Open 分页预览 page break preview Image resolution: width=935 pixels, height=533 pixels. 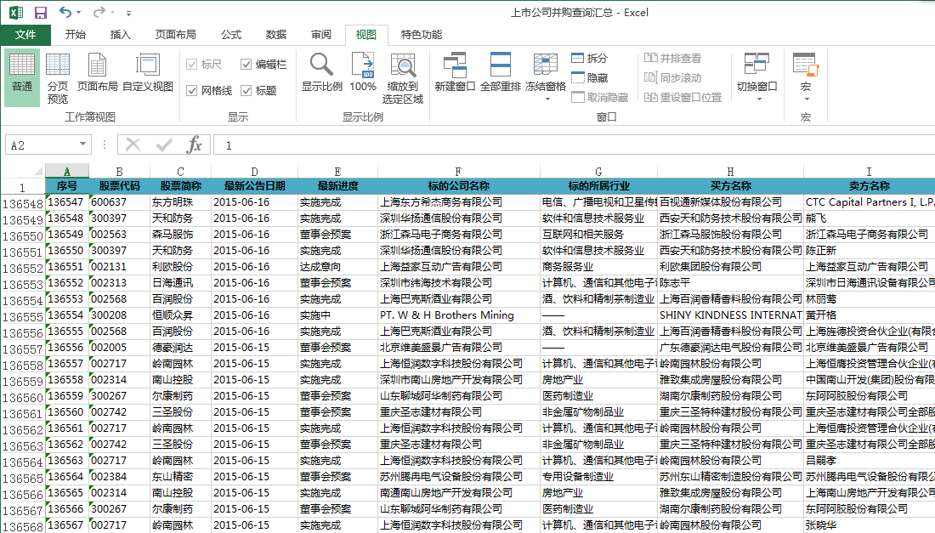[x=58, y=77]
